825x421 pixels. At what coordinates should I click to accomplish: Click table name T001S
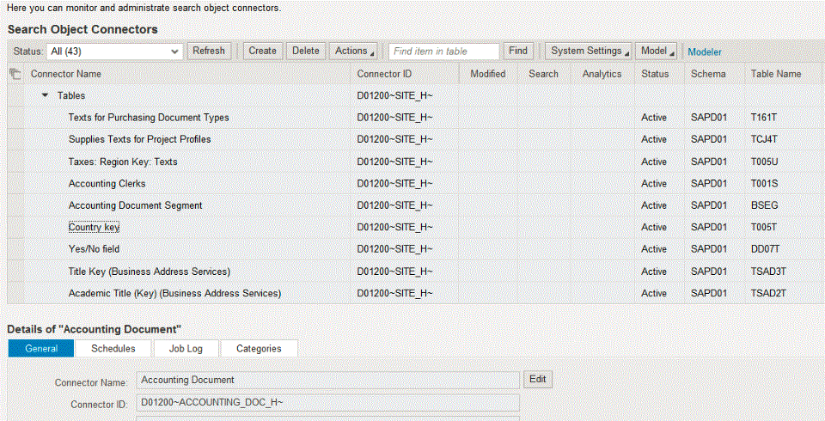click(765, 184)
